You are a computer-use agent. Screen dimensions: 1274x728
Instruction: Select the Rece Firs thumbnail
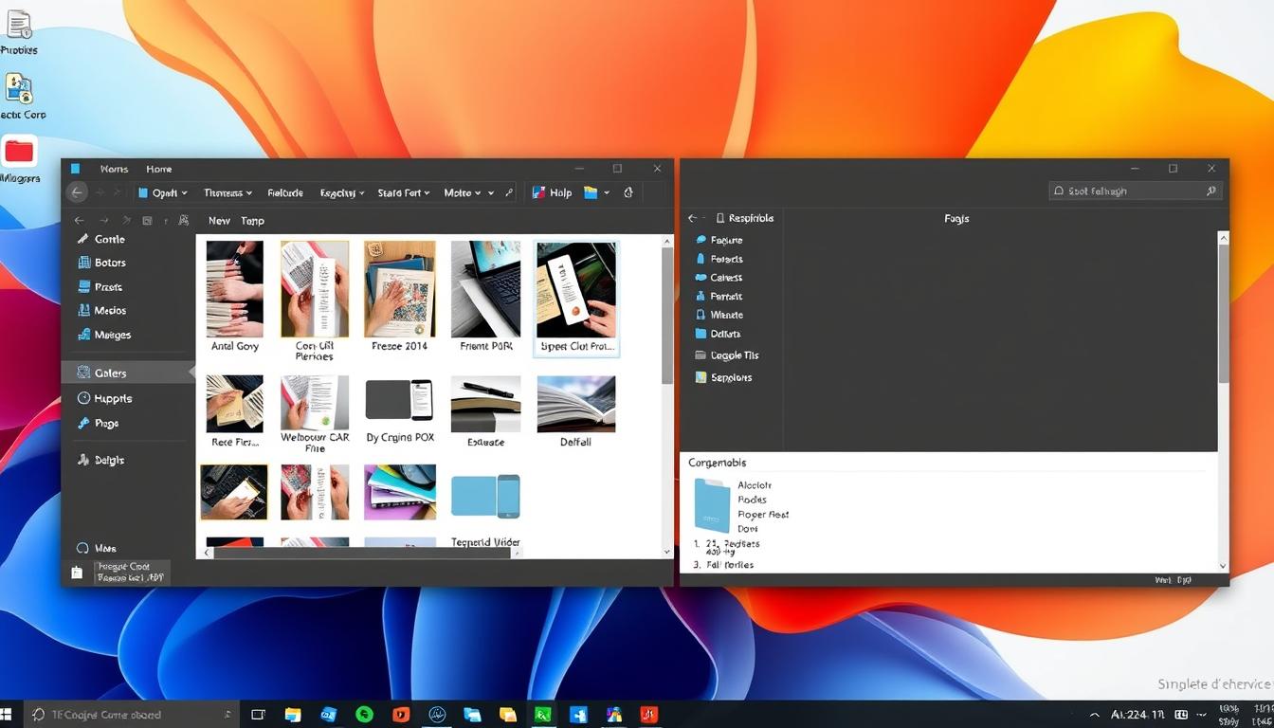point(234,404)
